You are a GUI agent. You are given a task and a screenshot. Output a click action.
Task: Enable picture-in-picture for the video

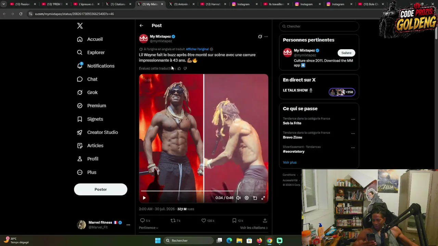255,198
